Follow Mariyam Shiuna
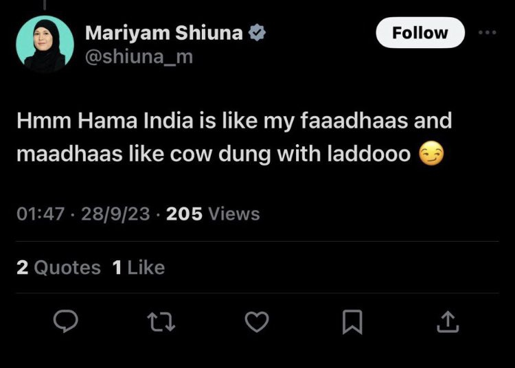The height and width of the screenshot is (368, 515). 420,32
